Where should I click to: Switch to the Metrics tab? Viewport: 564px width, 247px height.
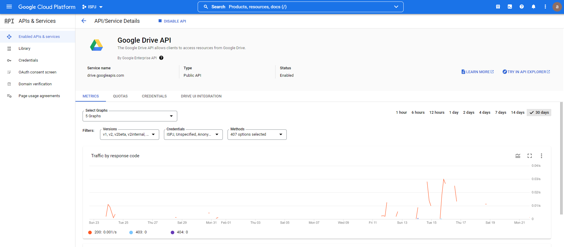(x=91, y=96)
